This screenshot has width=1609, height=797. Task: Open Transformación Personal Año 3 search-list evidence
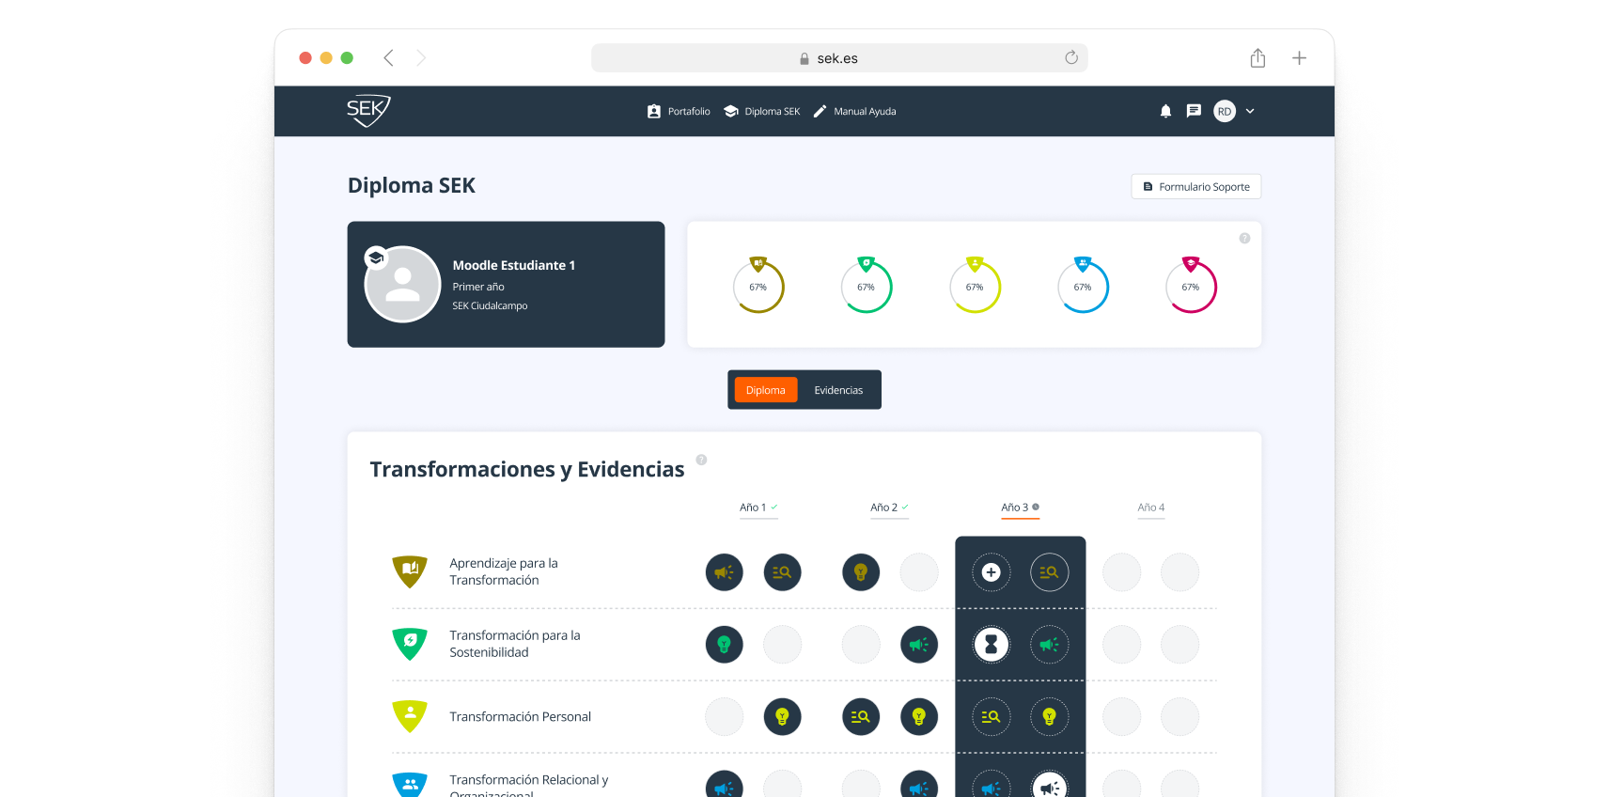click(991, 717)
